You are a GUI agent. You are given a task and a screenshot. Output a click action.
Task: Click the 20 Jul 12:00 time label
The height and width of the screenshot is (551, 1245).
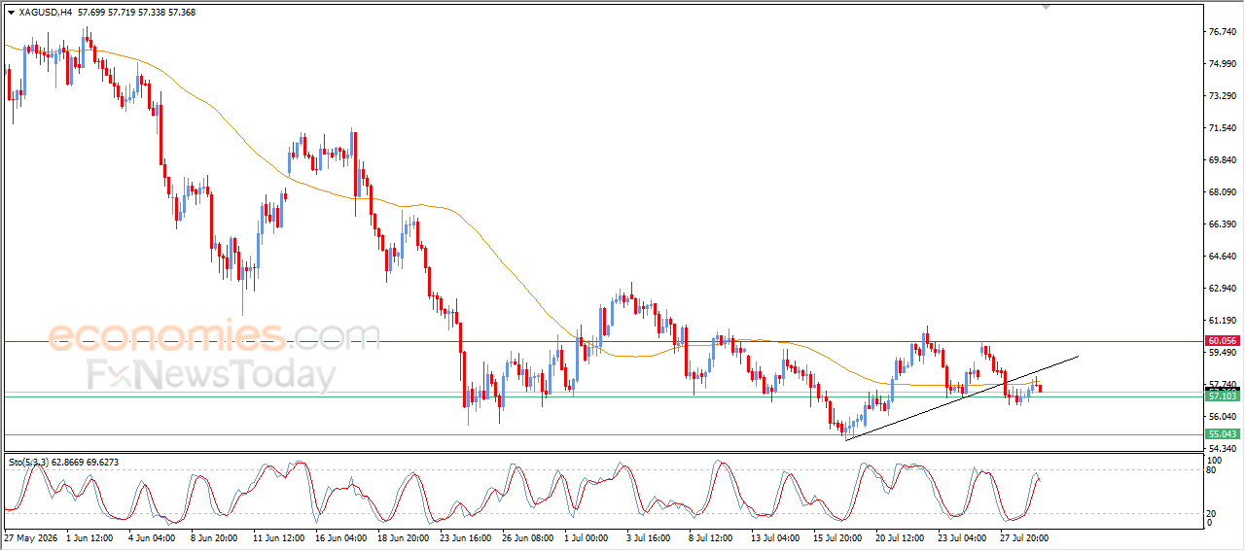click(901, 537)
